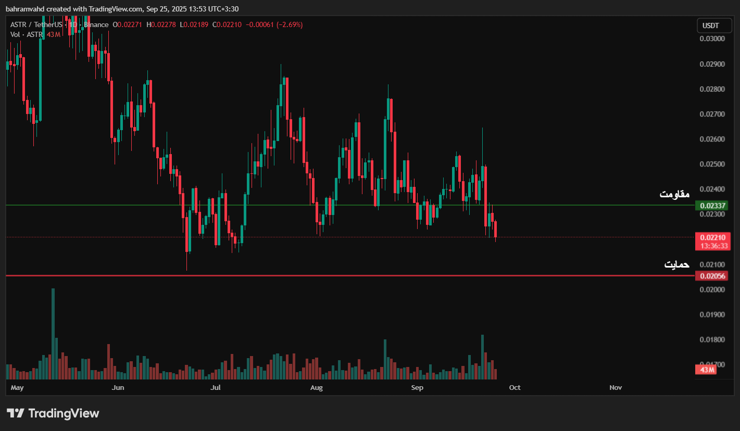Click the Sep label on time axis

(417, 388)
